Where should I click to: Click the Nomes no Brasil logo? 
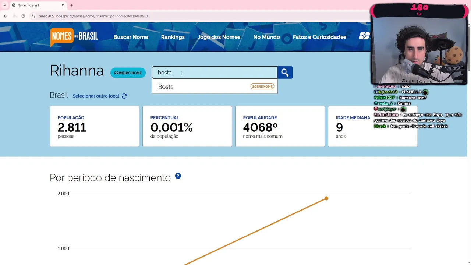(74, 37)
